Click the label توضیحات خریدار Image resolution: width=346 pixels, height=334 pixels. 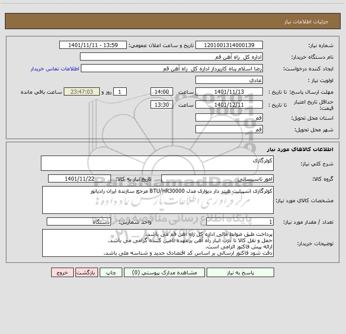coord(315,244)
